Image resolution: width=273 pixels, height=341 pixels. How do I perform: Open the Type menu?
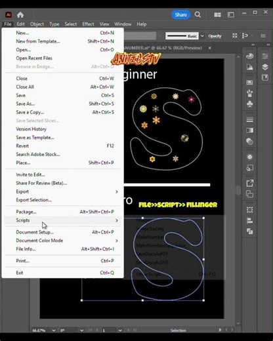tap(54, 24)
